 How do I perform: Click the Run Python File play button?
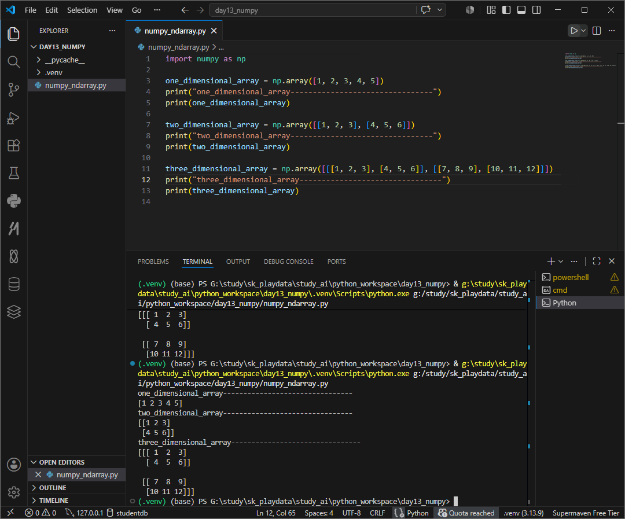573,31
